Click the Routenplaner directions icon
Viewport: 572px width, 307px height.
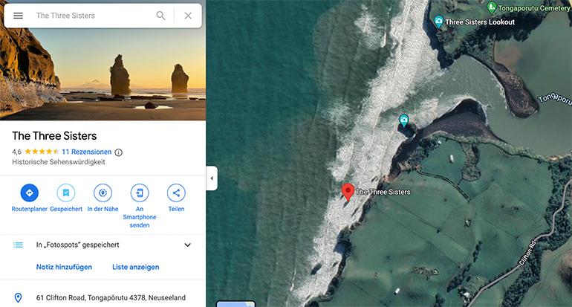tap(30, 193)
